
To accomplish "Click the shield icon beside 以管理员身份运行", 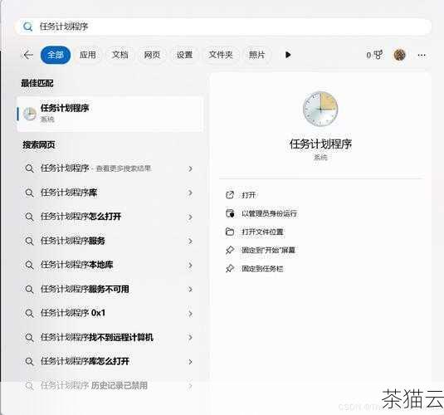I will (230, 213).
